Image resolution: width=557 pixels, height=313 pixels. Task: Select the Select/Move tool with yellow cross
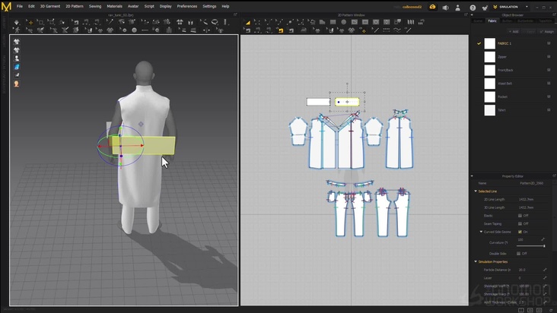[x=30, y=22]
